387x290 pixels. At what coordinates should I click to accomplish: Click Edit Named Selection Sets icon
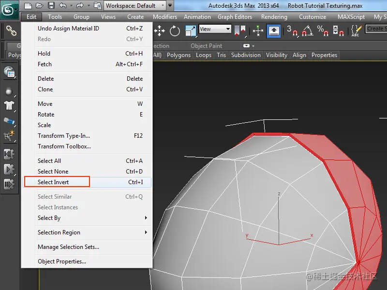pos(357,31)
